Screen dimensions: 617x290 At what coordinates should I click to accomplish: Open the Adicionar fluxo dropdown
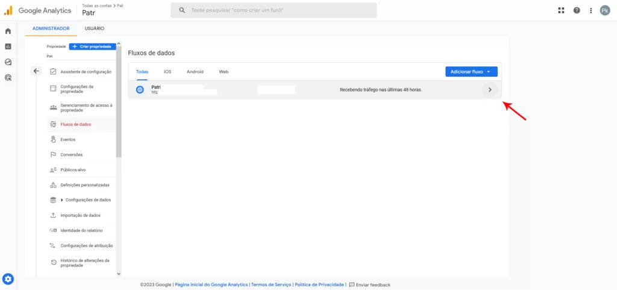tap(471, 72)
